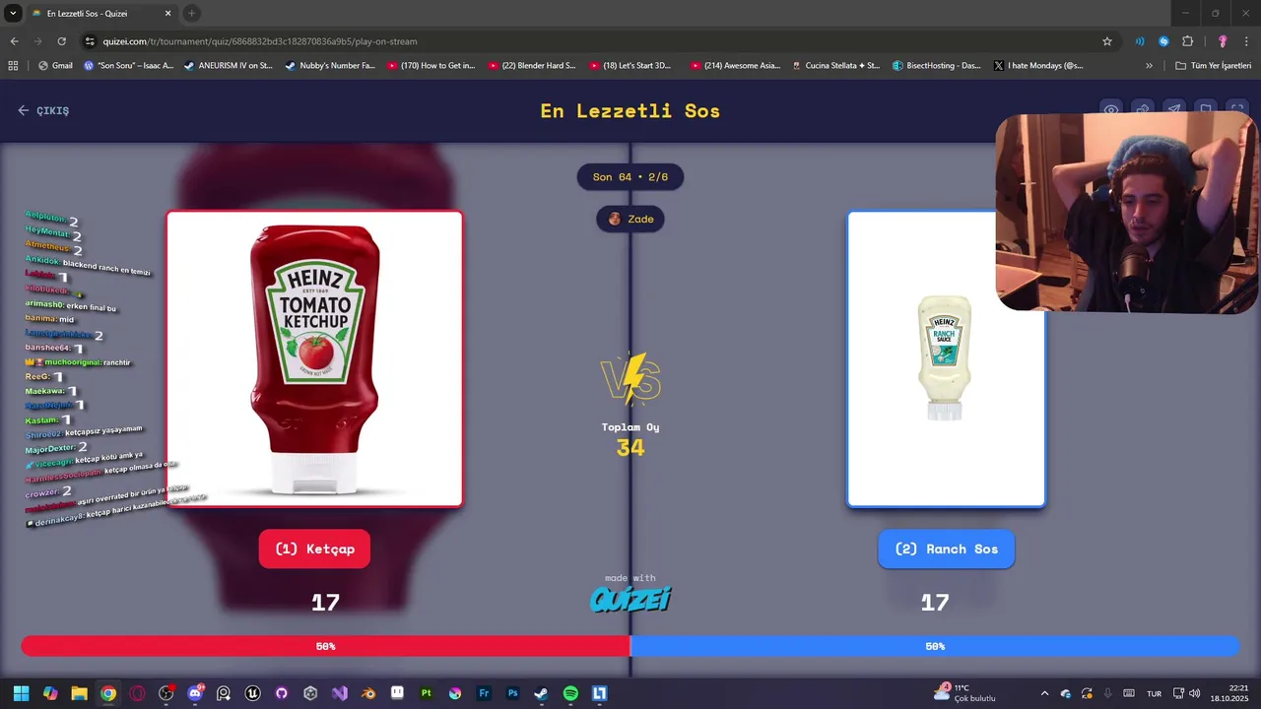Open the BisectHosting - Das... bookmark
The image size is (1261, 709).
(937, 66)
